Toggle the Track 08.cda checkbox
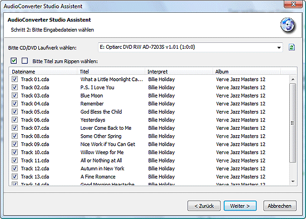Screen dimensions: 306x219 (14, 136)
